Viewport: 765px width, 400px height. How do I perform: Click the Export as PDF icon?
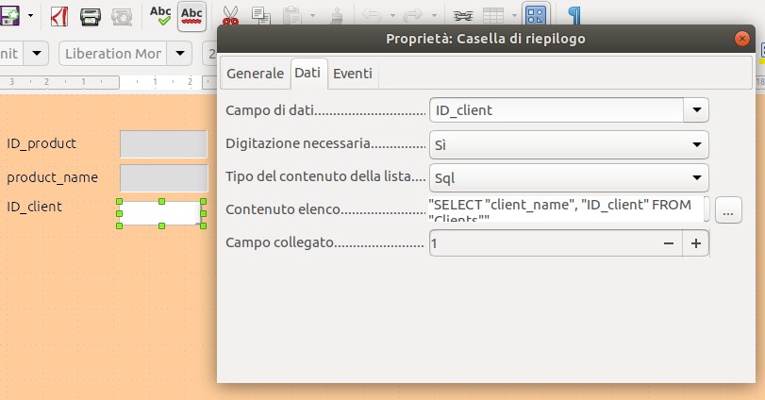(x=58, y=16)
